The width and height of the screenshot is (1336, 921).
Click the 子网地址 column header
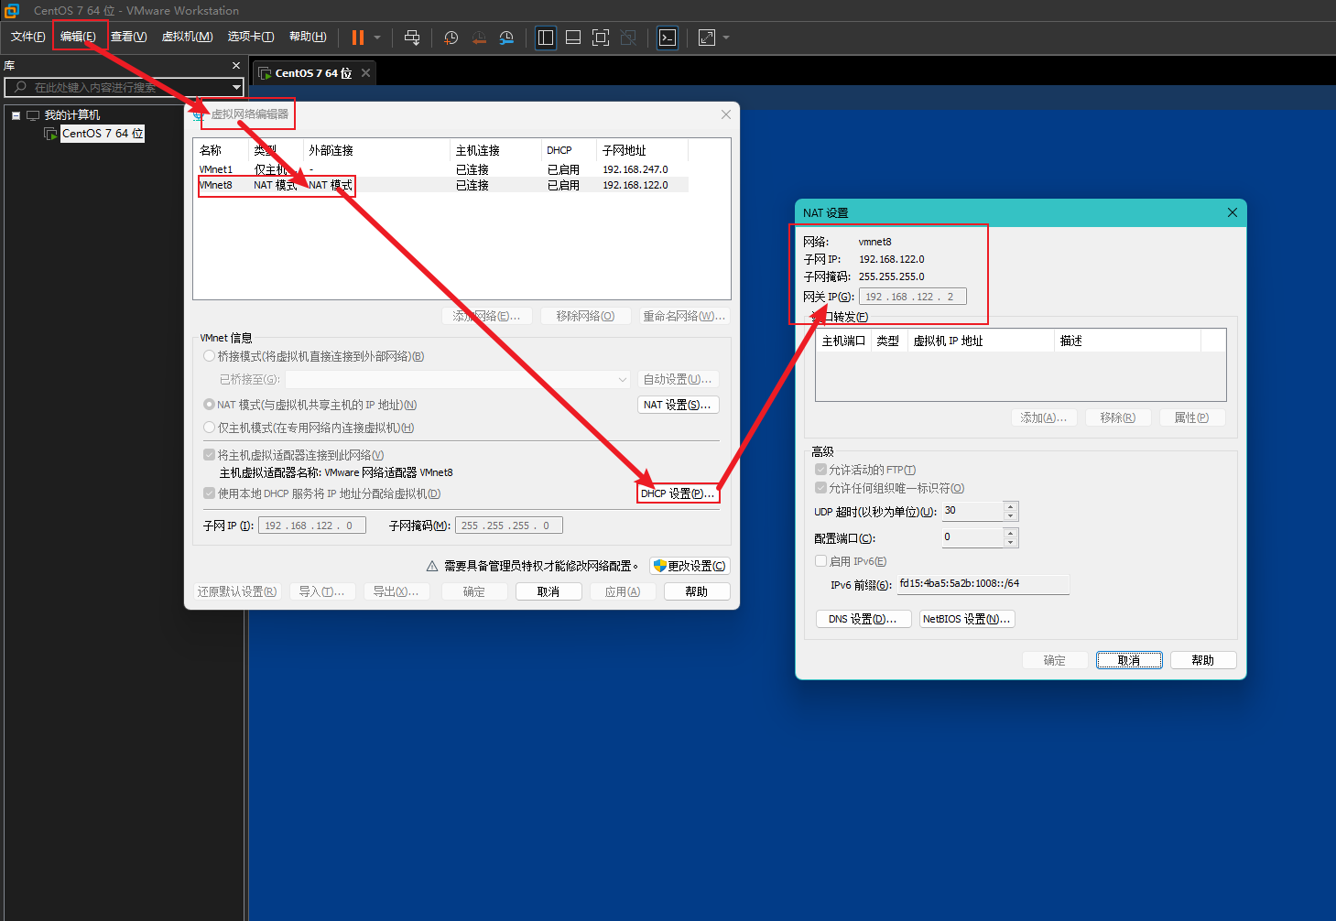(x=642, y=150)
